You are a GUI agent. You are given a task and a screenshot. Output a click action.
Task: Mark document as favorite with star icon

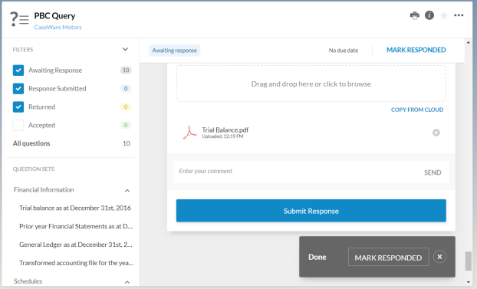tap(444, 15)
